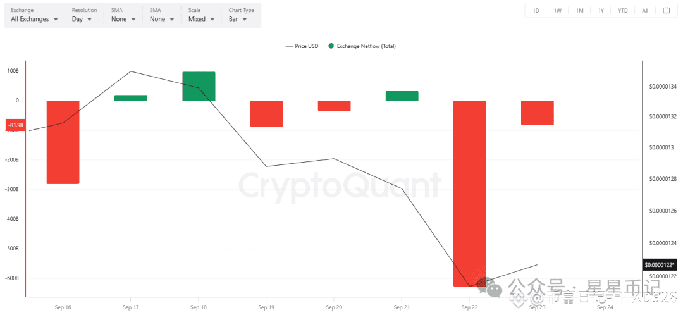Toggle the Price USD legend line
683x315 pixels.
pos(289,46)
